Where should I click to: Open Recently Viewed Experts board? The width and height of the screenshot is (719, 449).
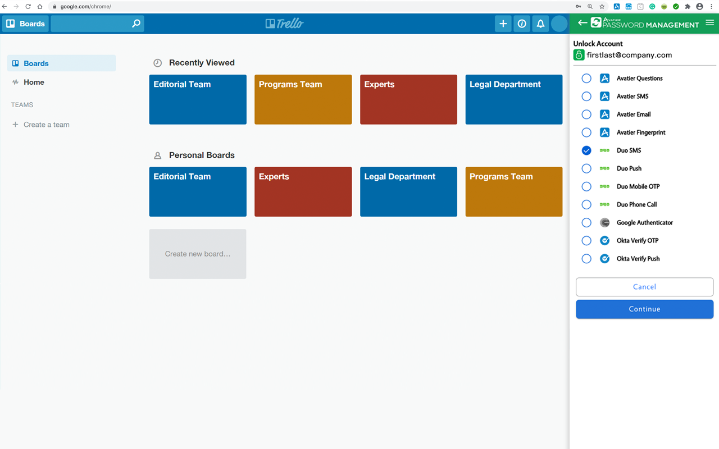(x=408, y=99)
